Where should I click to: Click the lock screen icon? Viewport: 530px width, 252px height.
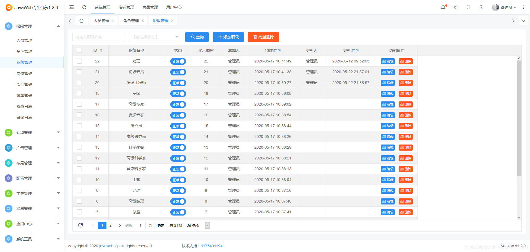pyautogui.click(x=481, y=7)
